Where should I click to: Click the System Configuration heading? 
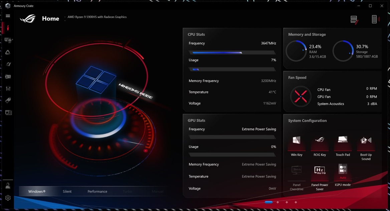pyautogui.click(x=308, y=121)
